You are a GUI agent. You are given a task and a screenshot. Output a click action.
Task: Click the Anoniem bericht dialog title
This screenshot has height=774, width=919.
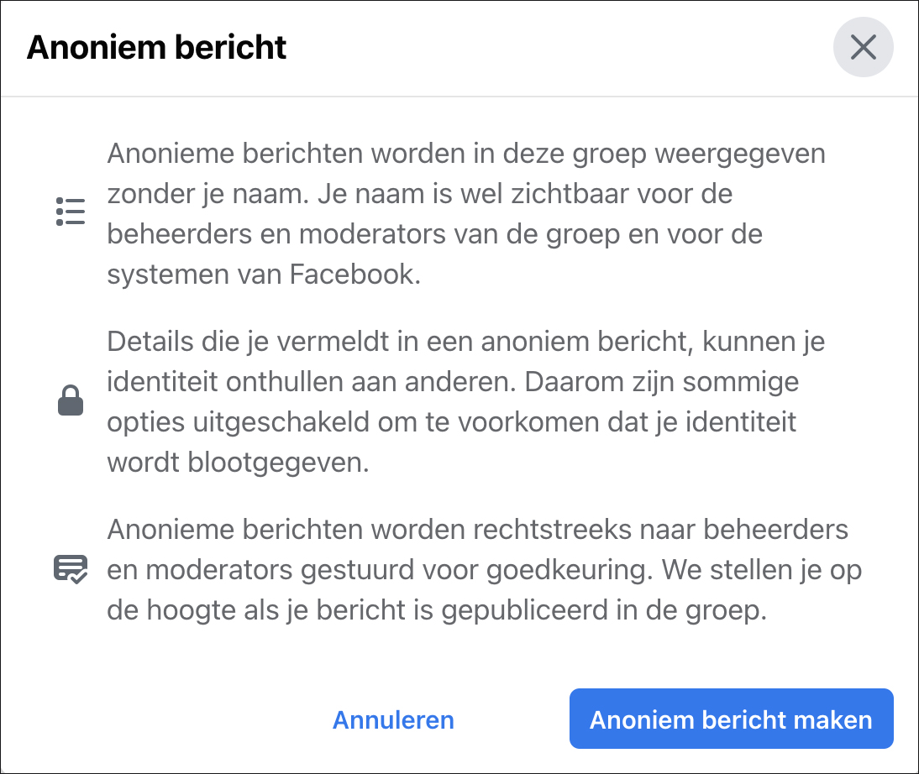pyautogui.click(x=156, y=48)
